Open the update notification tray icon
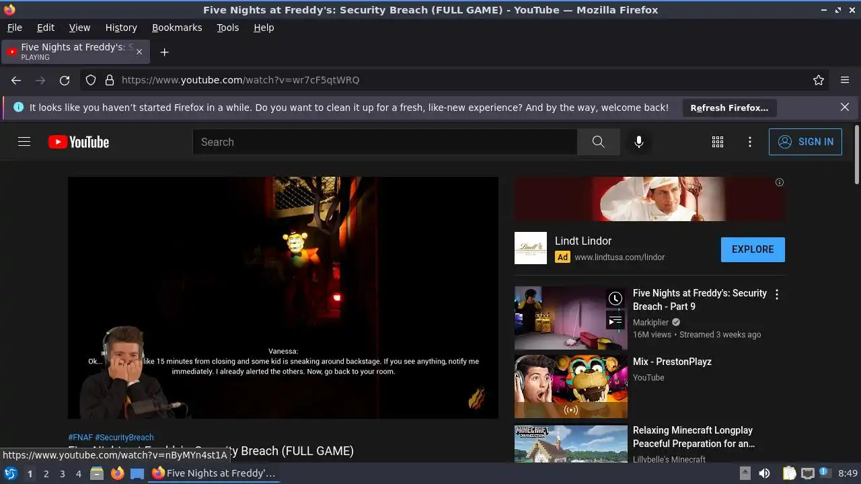Viewport: 861px width, 484px height. [x=825, y=473]
